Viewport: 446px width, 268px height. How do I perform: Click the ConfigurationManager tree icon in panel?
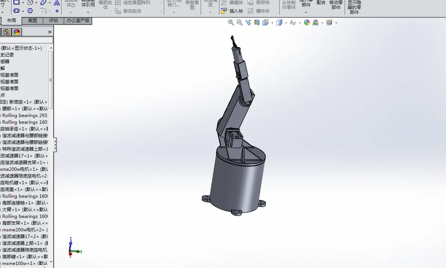point(7,32)
